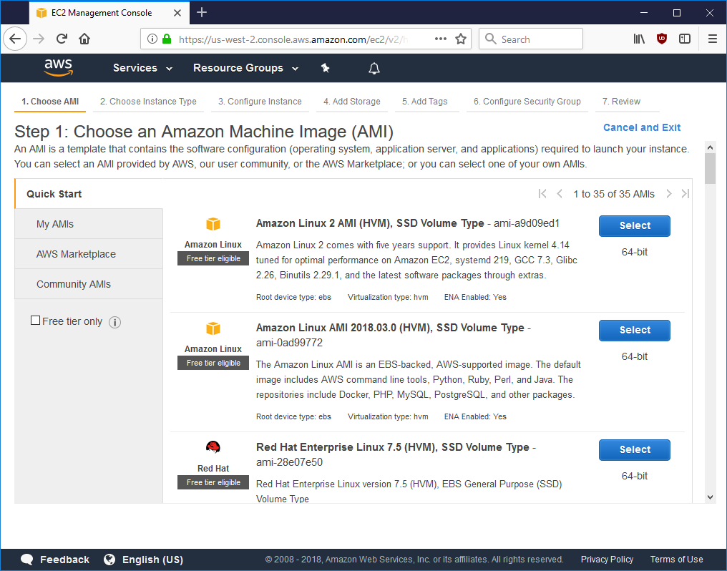The image size is (727, 571).
Task: Expand the Resource Groups dropdown
Action: (x=245, y=68)
